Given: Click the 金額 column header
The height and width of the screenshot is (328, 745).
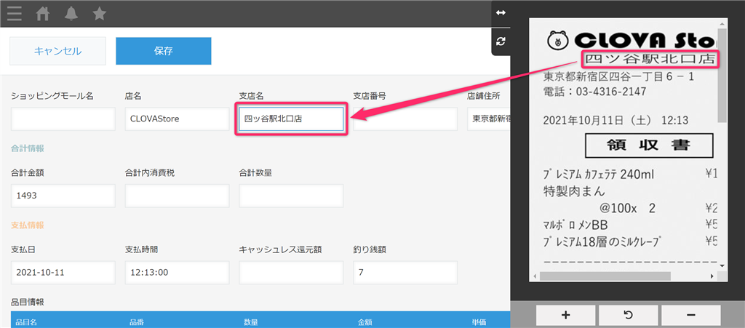Looking at the screenshot, I should pos(365,322).
